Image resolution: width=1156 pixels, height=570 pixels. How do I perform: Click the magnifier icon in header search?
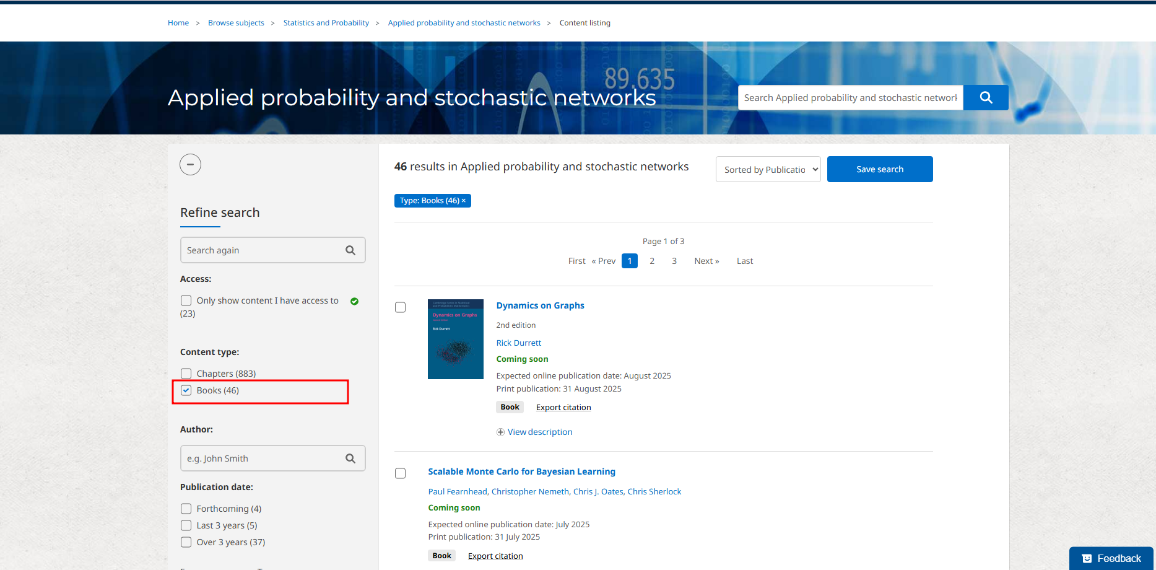pyautogui.click(x=986, y=98)
